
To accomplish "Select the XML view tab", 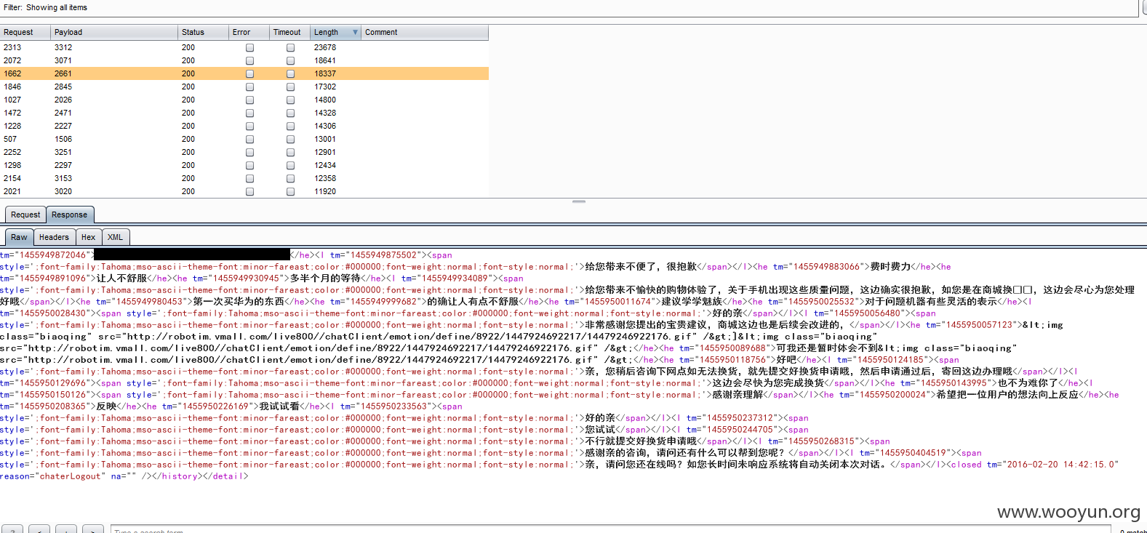I will pos(115,237).
